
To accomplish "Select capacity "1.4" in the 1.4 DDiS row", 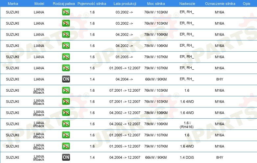I will [92, 157].
